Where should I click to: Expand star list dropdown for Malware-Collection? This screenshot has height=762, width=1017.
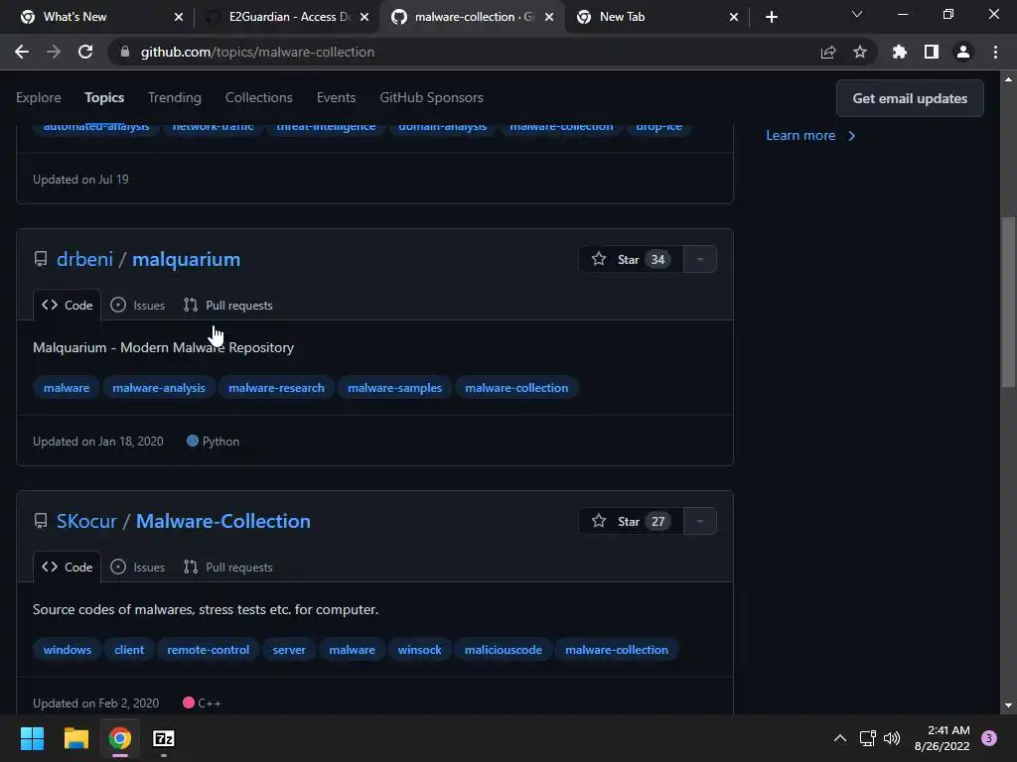pos(700,522)
